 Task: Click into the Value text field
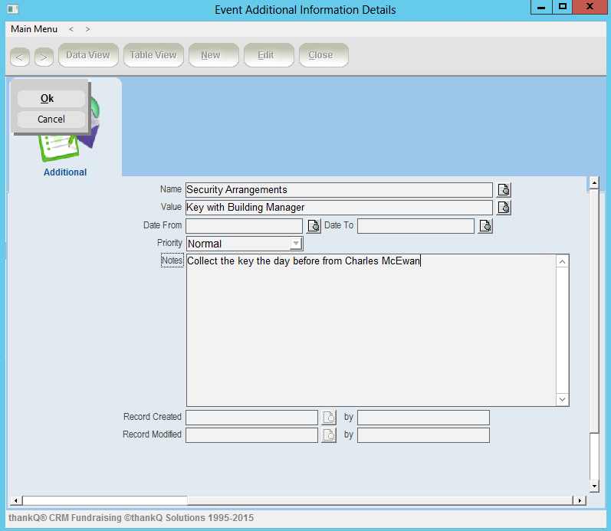(x=339, y=208)
